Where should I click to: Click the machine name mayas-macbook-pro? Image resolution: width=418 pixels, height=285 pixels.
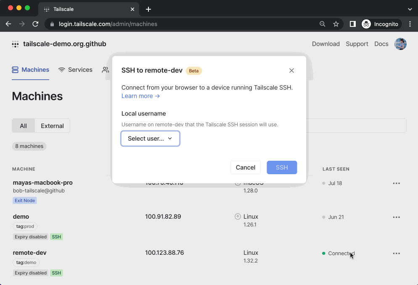pos(42,183)
